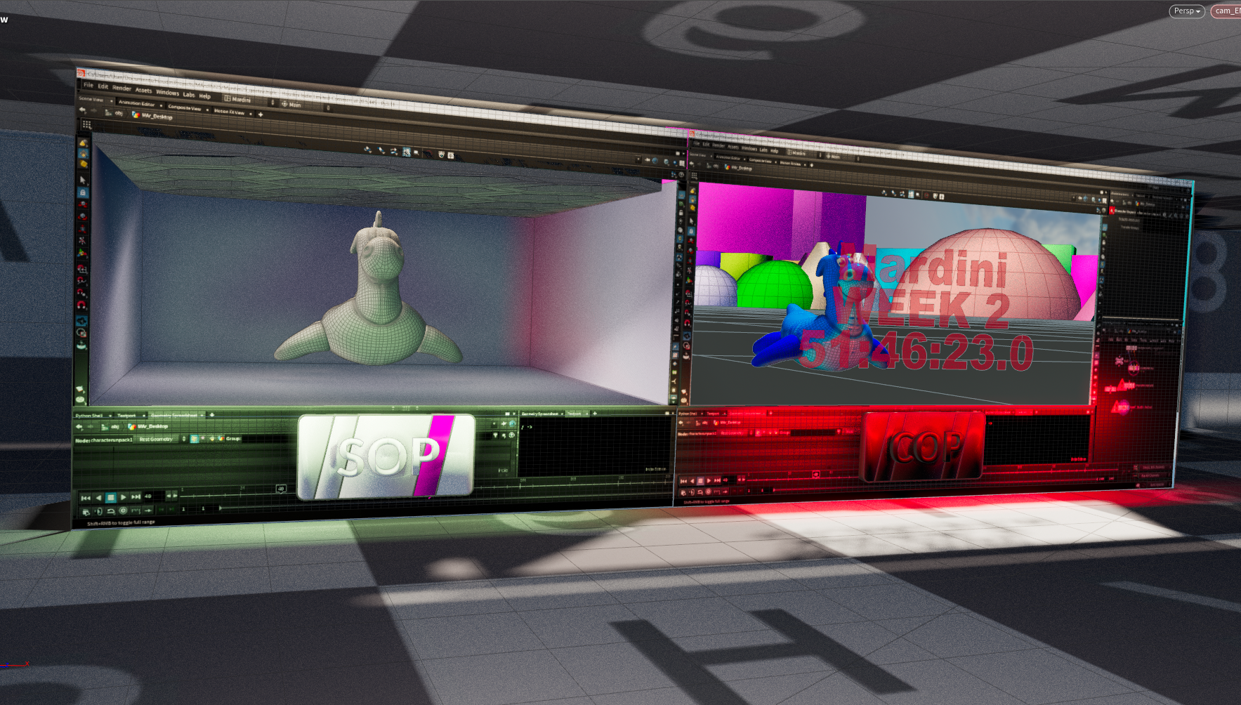Open the cam_E camera menu

point(1226,11)
